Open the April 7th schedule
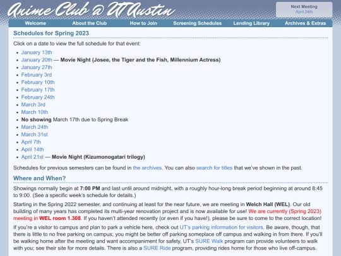The image size is (341, 256). coord(31,142)
